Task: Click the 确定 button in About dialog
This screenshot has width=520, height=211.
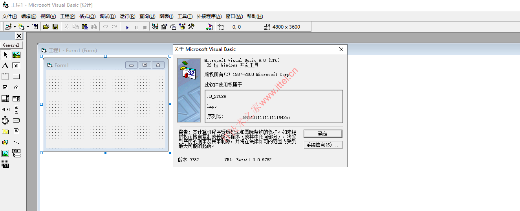Action: 323,133
